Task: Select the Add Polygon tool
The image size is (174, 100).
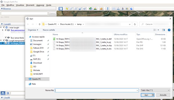Action: point(71,9)
